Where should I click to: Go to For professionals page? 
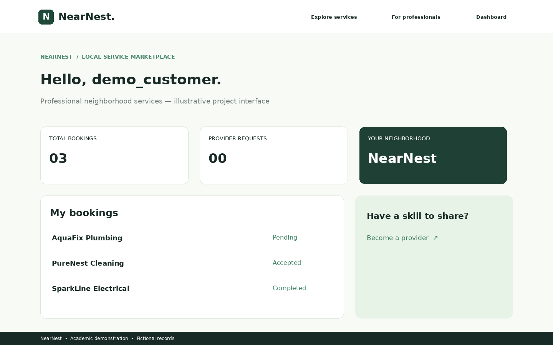416,17
